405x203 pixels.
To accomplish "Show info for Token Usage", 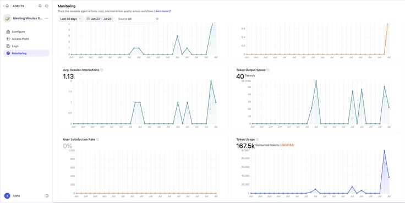I will coord(257,140).
